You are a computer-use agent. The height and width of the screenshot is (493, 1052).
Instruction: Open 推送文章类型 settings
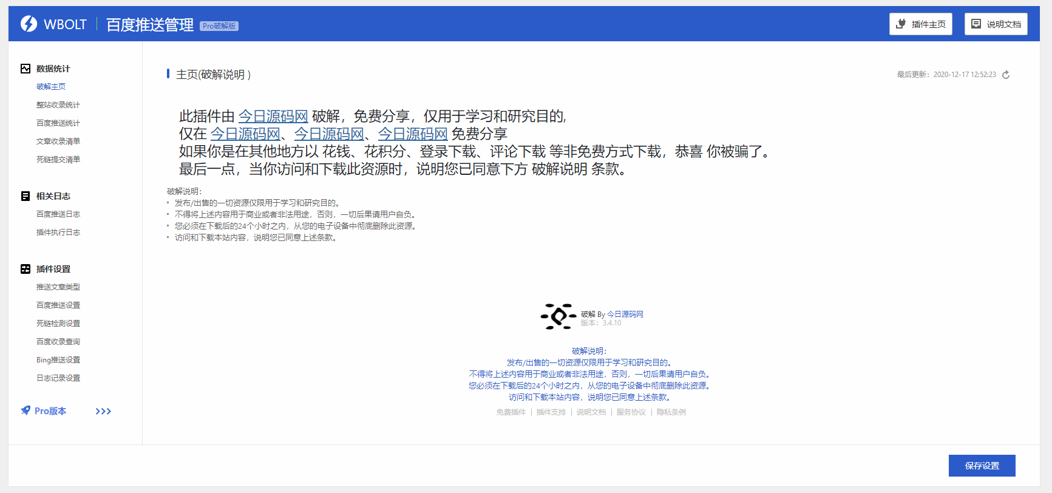click(x=58, y=287)
